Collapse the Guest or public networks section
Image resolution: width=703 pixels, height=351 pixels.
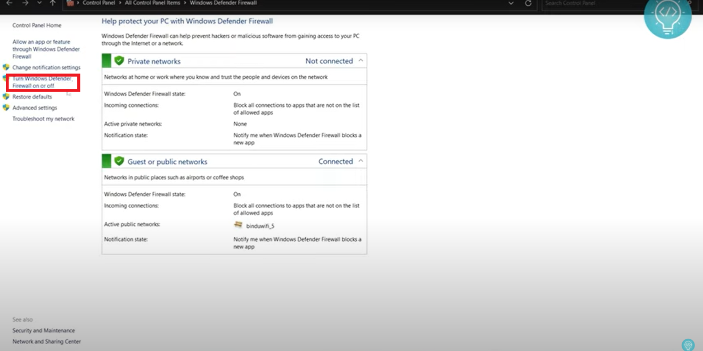[x=361, y=161]
